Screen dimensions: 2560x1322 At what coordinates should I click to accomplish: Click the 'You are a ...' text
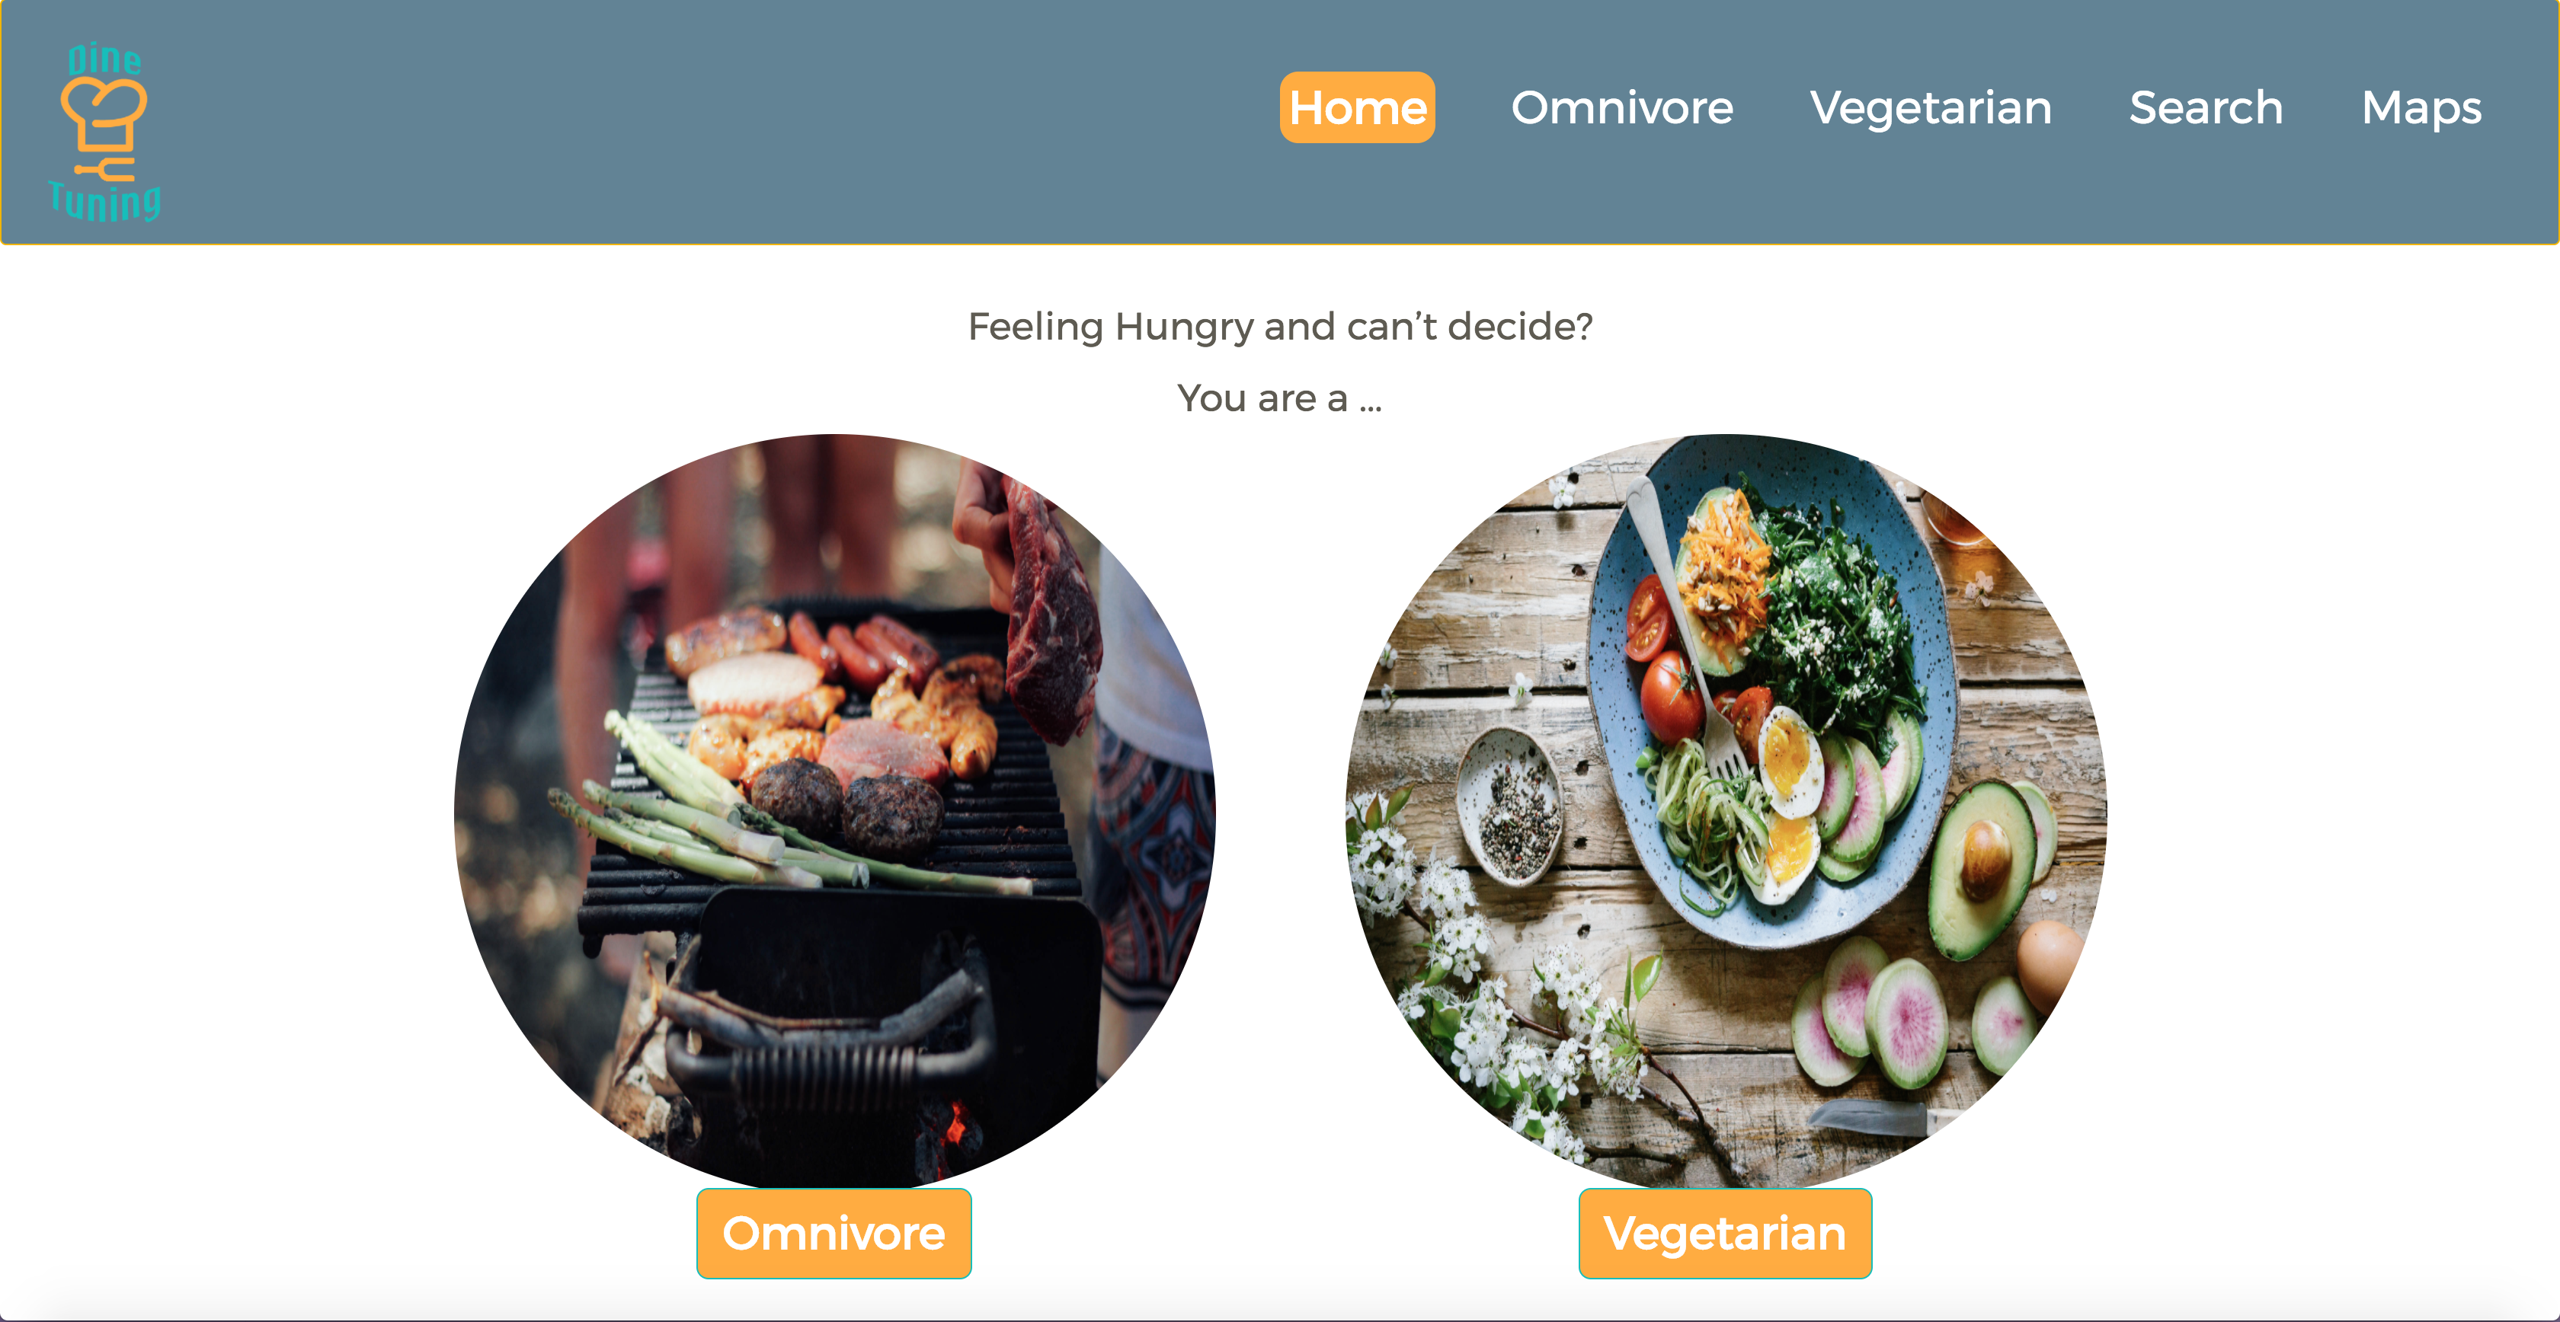point(1280,398)
